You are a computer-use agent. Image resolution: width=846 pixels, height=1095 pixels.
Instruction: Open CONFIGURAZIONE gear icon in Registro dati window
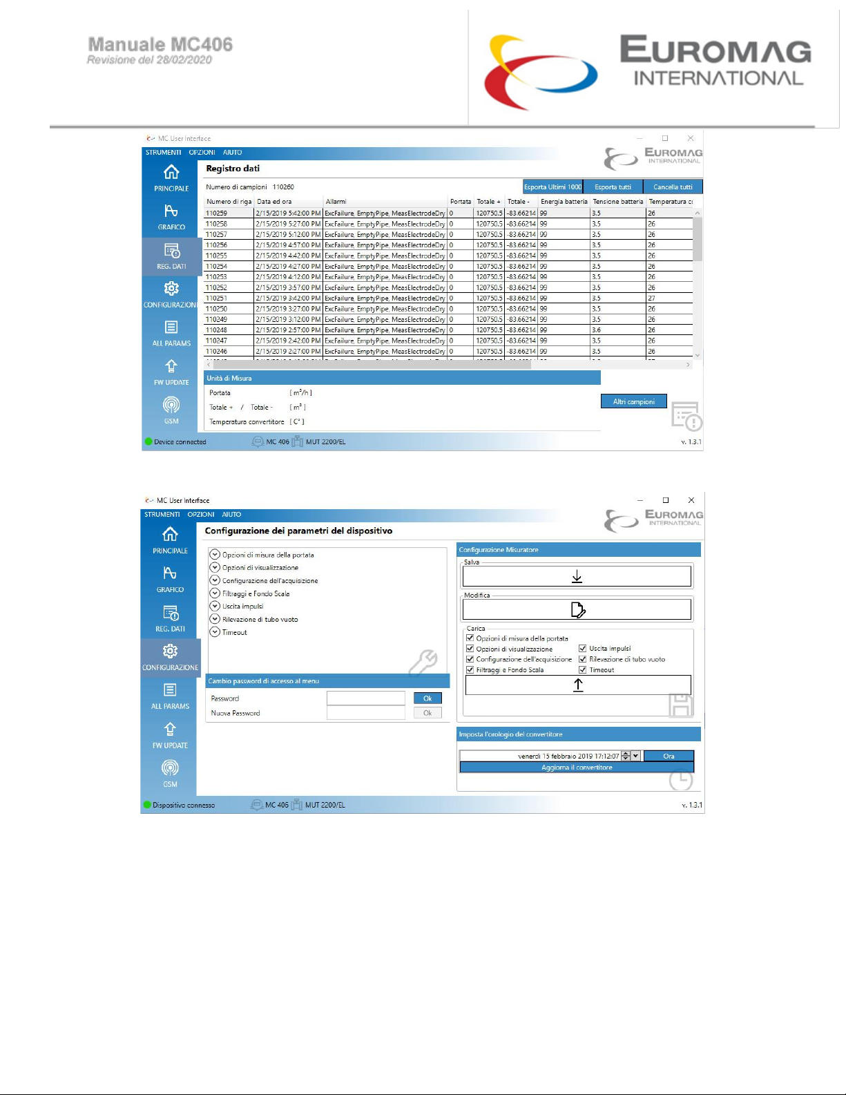coord(171,288)
